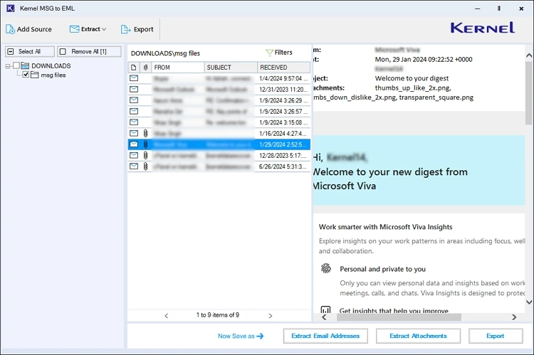The height and width of the screenshot is (355, 534).
Task: Sort emails by the RECEIVED column header
Action: point(283,68)
